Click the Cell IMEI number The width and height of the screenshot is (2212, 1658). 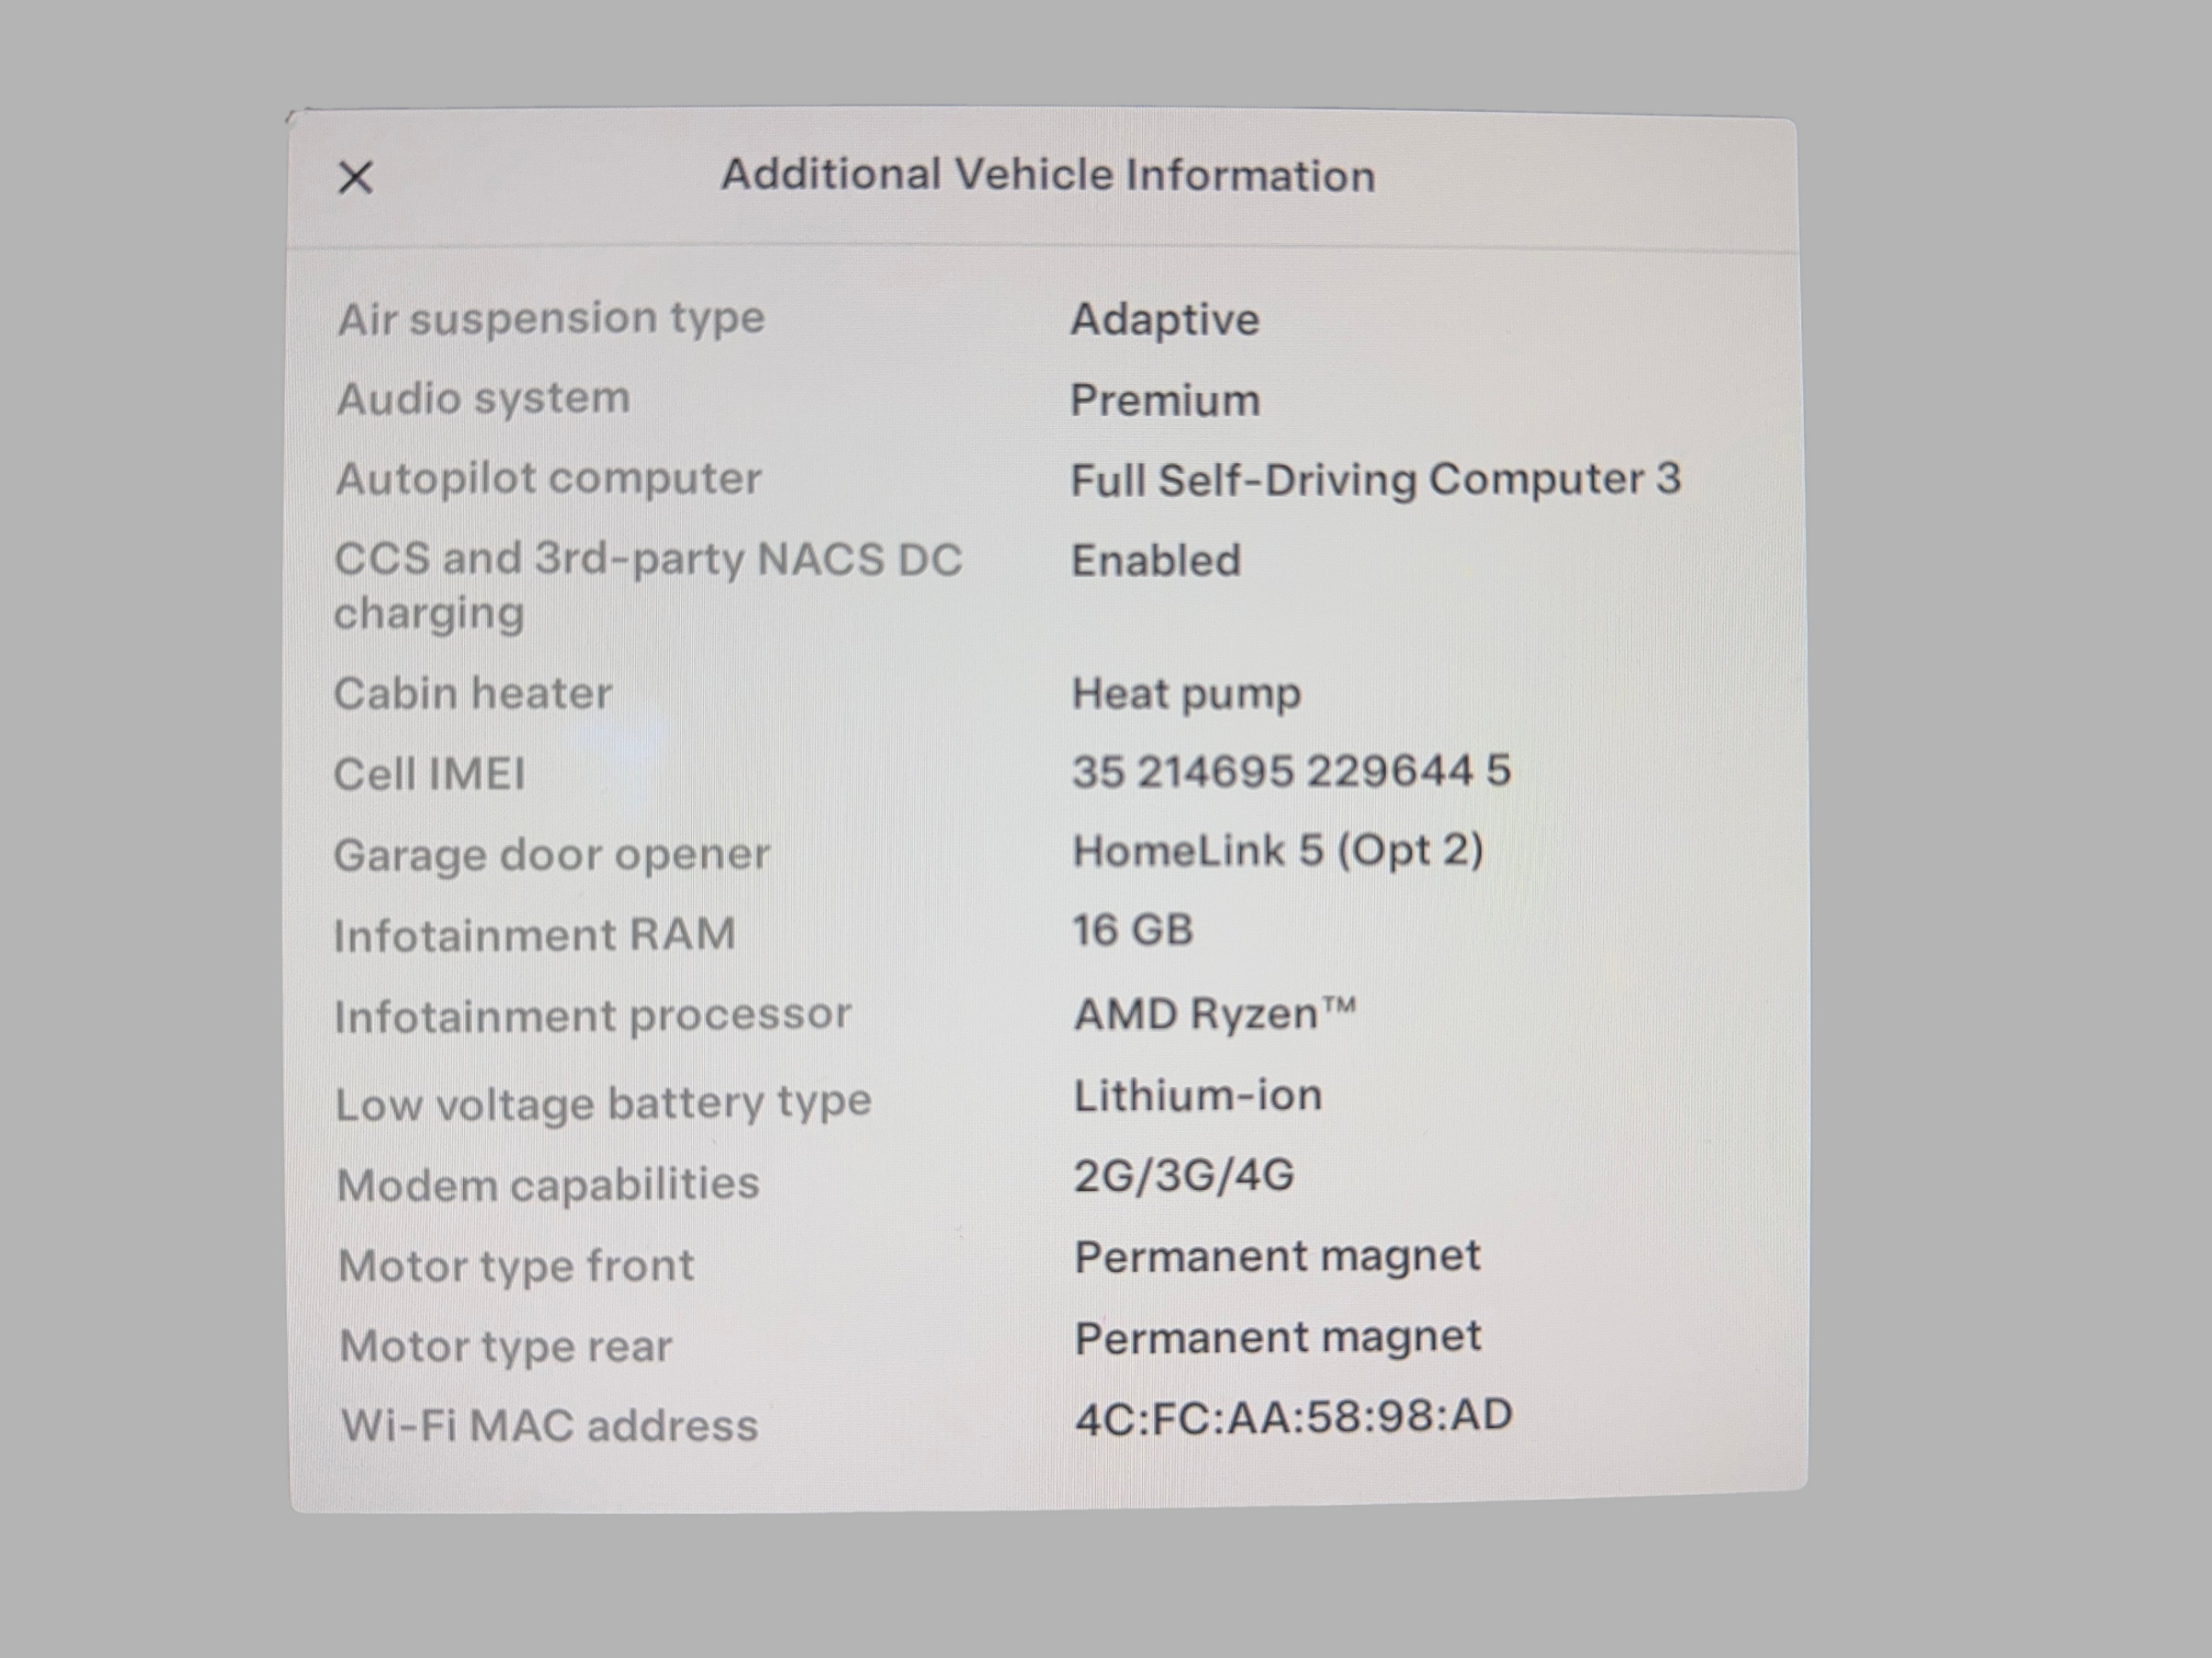click(1291, 772)
